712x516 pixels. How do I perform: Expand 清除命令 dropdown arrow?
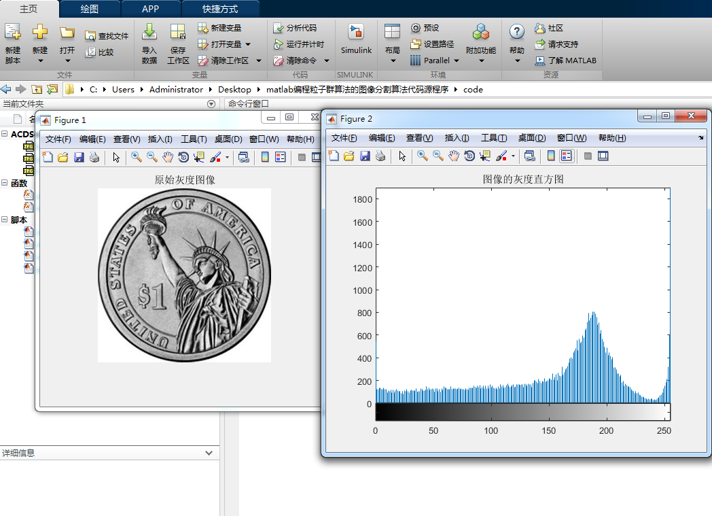click(x=327, y=61)
